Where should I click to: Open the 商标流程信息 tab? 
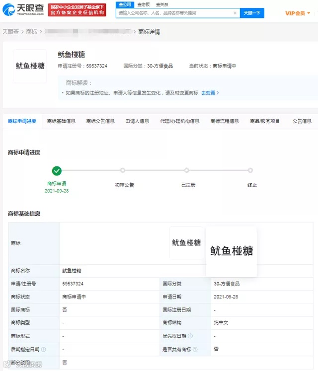pyautogui.click(x=225, y=121)
